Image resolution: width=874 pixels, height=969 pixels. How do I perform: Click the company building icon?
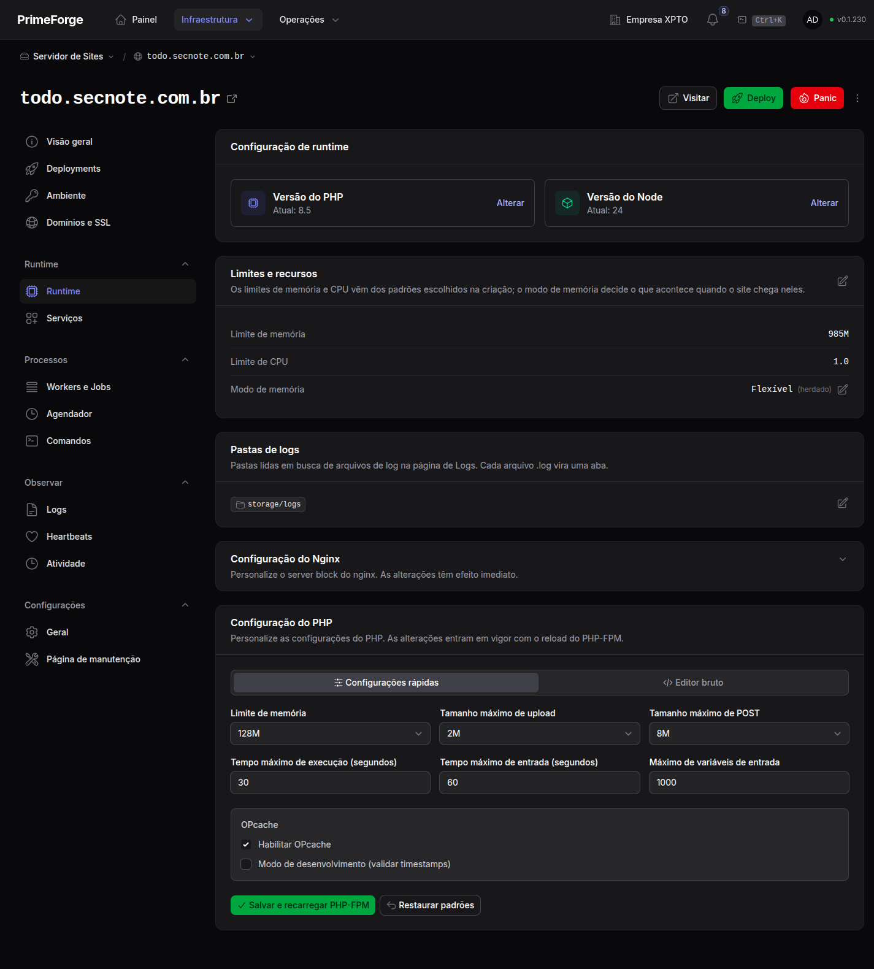pos(615,20)
